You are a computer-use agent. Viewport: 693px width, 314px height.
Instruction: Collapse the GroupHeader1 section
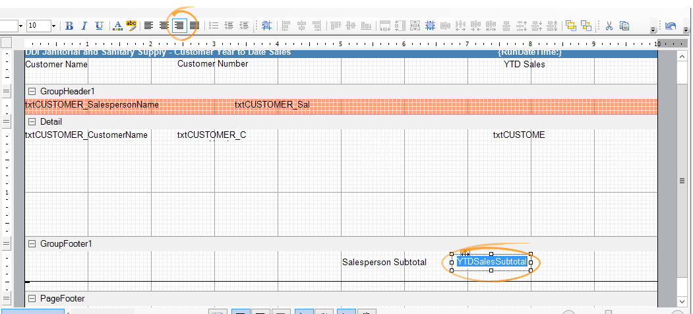point(31,91)
